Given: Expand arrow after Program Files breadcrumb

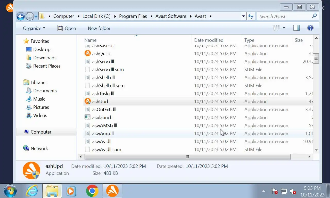Looking at the screenshot, I should coord(151,16).
